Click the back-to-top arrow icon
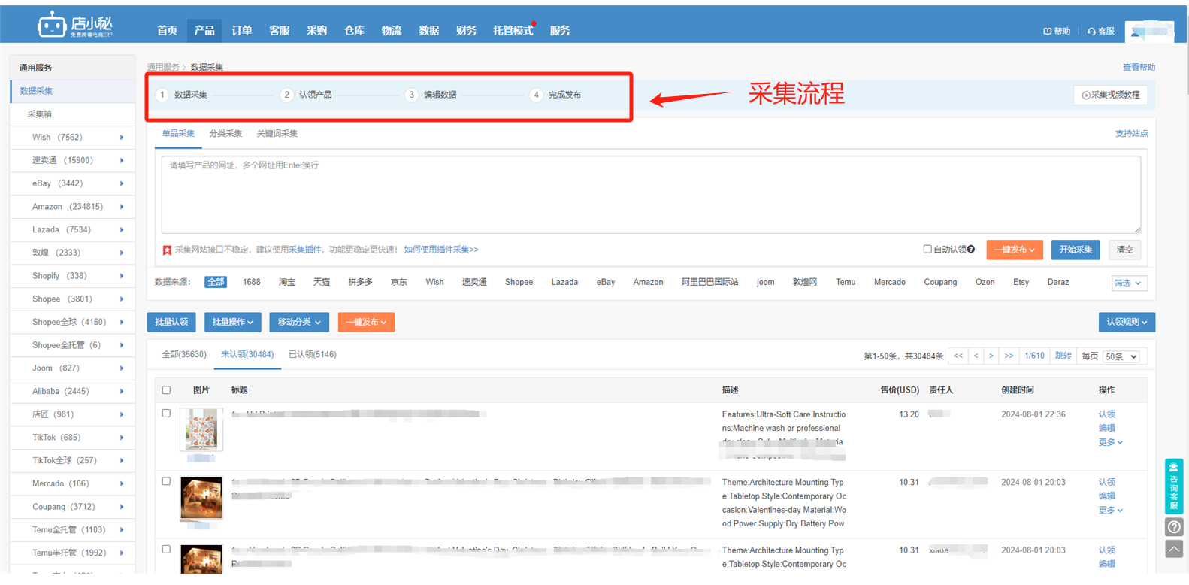1189x585 pixels. coord(1174,549)
